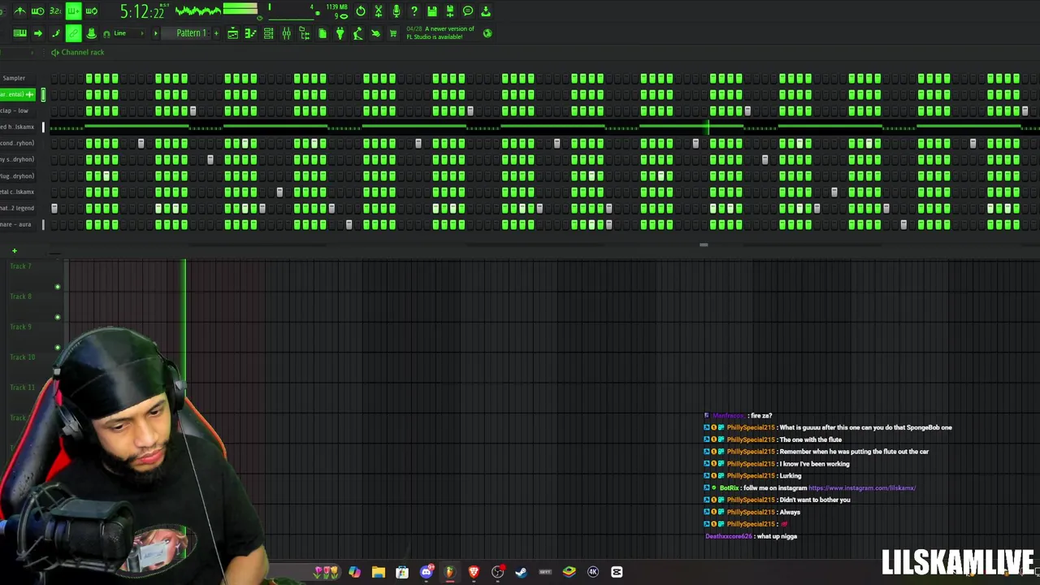Open help question mark icon

tap(414, 11)
